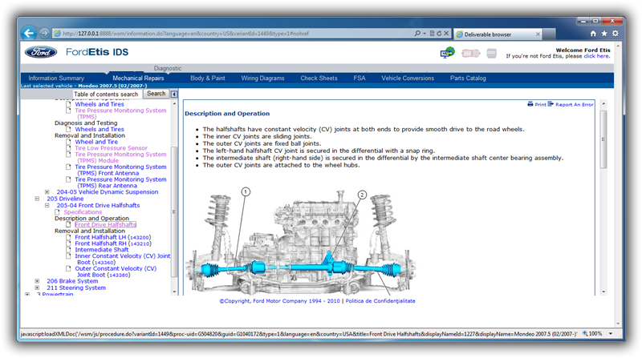Click document icon beside Wheel and Tire

(68, 142)
